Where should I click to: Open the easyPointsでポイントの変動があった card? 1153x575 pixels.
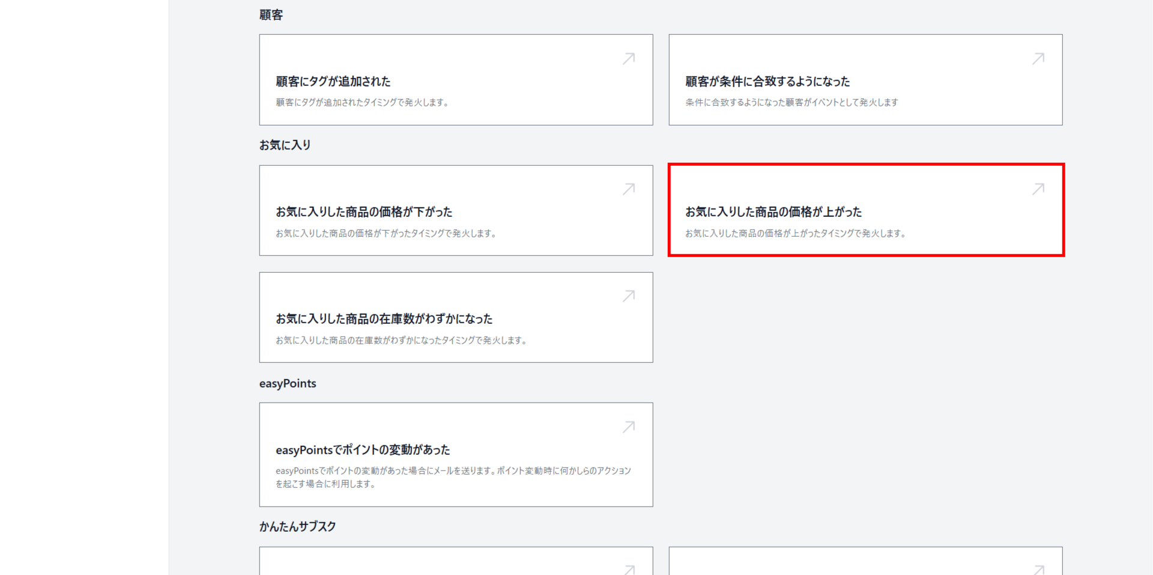pyautogui.click(x=456, y=454)
